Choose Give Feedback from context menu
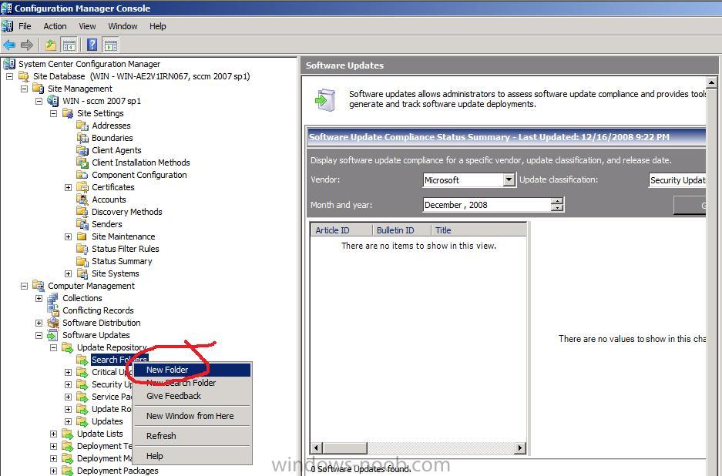The width and height of the screenshot is (722, 476). click(193, 396)
